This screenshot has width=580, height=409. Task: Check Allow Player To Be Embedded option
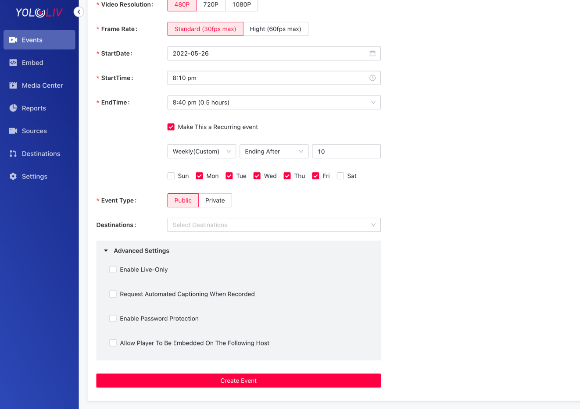point(113,343)
